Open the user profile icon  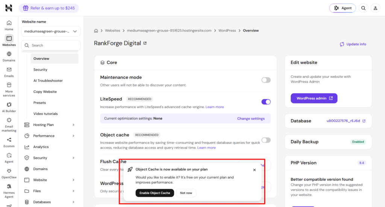[x=376, y=8]
